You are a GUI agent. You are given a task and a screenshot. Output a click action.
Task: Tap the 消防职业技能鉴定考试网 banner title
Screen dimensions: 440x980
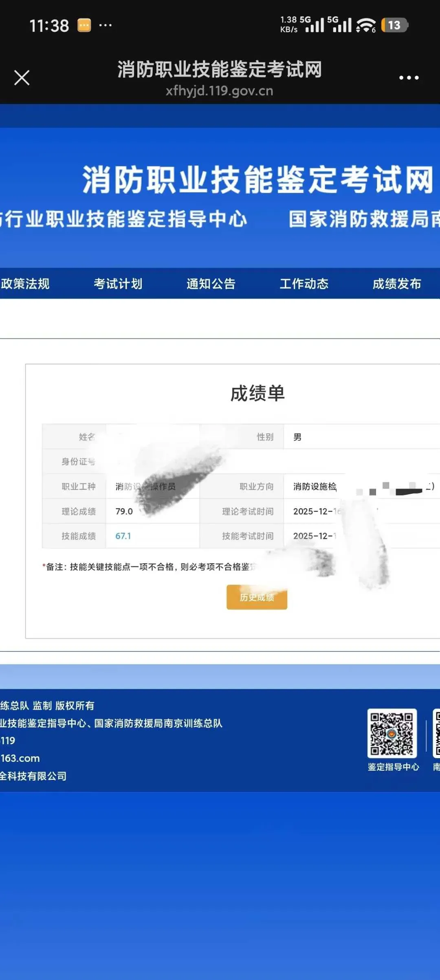[x=258, y=179]
